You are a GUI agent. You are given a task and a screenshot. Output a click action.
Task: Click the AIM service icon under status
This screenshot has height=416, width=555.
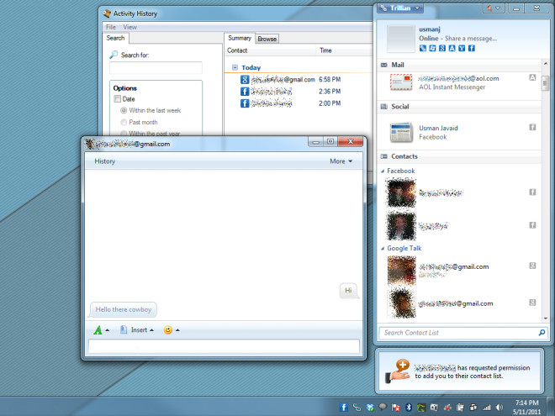(452, 48)
